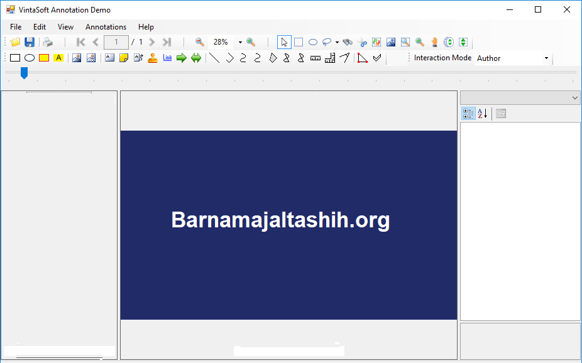Zoom in using the plus magnifier beside 28%

click(251, 42)
